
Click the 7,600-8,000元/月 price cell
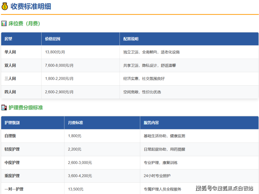coord(59,65)
